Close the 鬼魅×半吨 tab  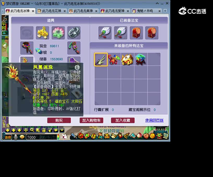[x=159, y=11]
